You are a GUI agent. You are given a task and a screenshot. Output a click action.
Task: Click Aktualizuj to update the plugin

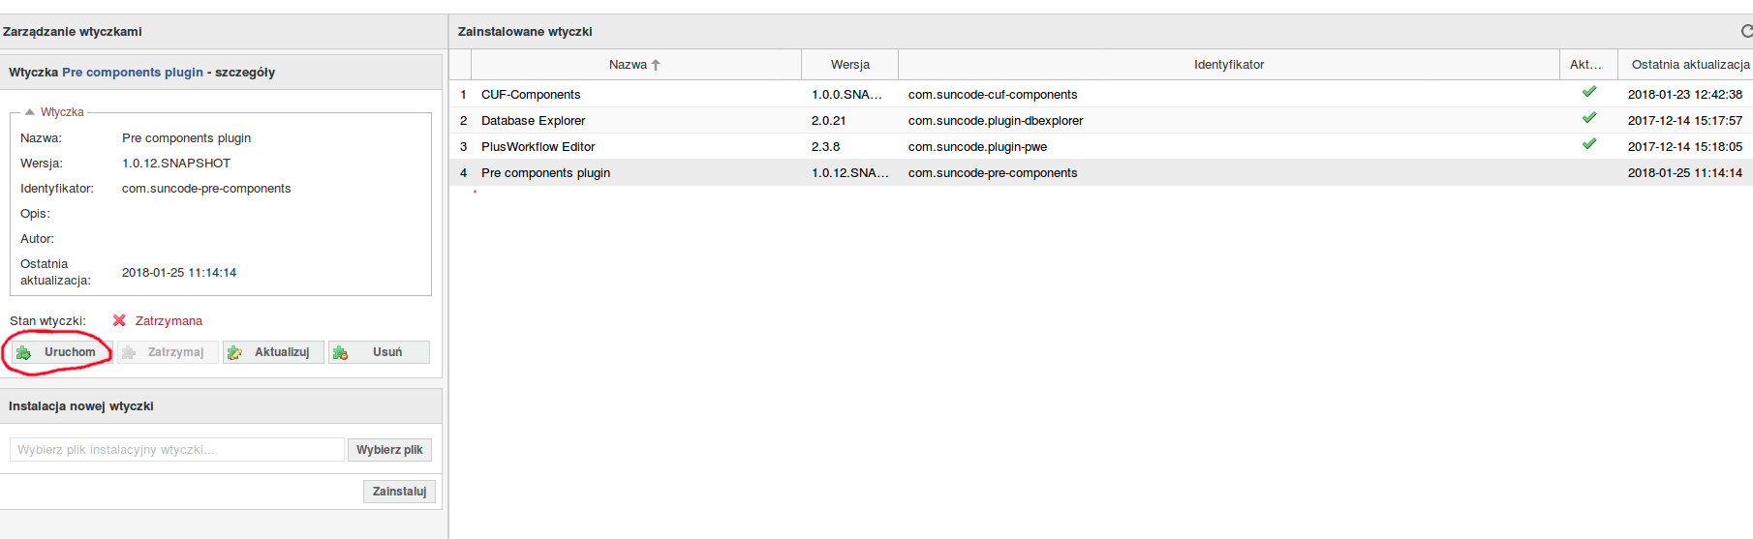(273, 352)
